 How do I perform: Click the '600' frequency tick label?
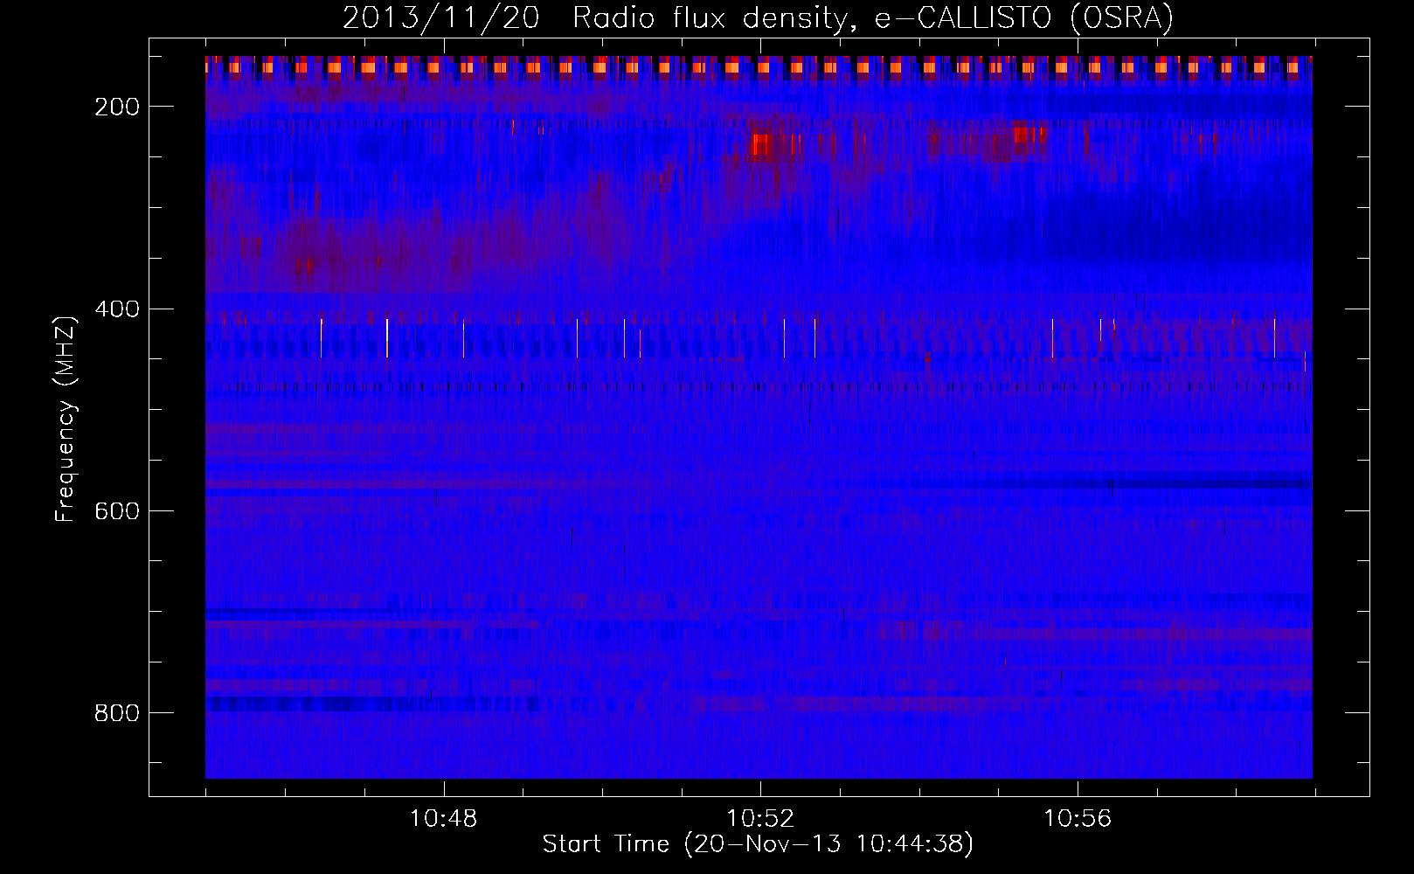(116, 510)
